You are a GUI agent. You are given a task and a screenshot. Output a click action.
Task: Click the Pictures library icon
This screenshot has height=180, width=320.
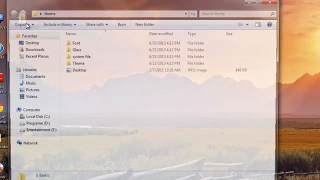(x=22, y=90)
